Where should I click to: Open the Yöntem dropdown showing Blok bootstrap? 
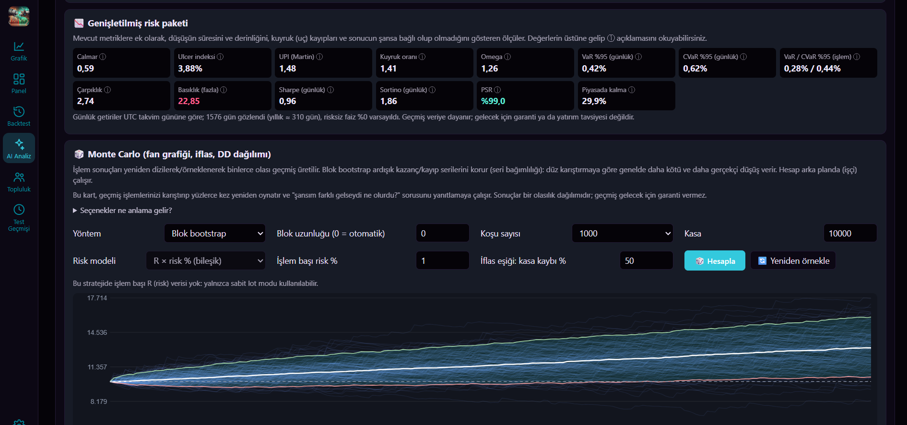point(215,234)
